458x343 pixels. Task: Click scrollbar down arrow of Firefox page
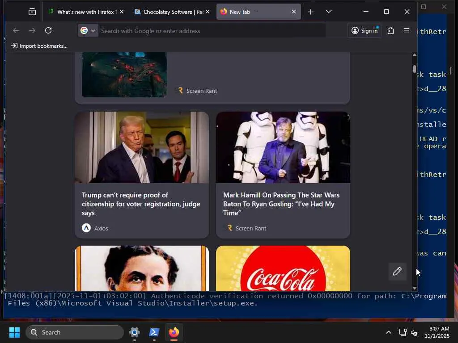(415, 288)
